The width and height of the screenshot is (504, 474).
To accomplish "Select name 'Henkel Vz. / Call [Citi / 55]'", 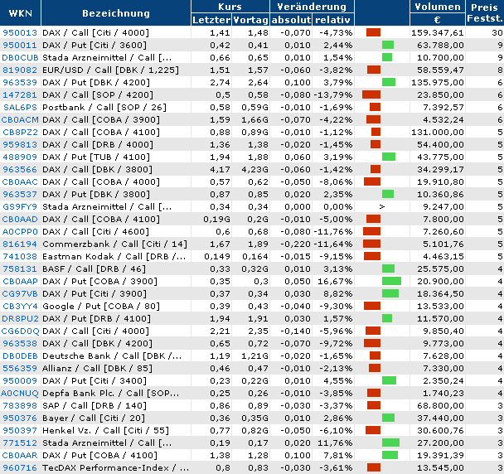I will [106, 431].
